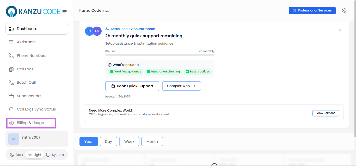This screenshot has width=356, height=166.
Task: Open Call Logs from sidebar
Action: (37, 69)
